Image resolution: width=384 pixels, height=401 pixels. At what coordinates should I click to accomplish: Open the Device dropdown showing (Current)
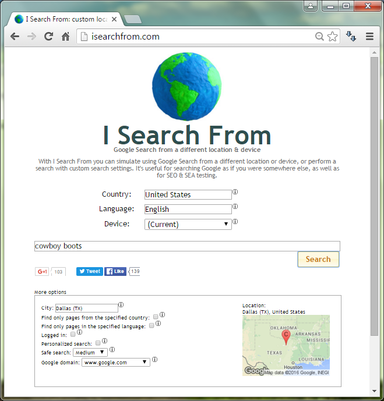coord(188,224)
